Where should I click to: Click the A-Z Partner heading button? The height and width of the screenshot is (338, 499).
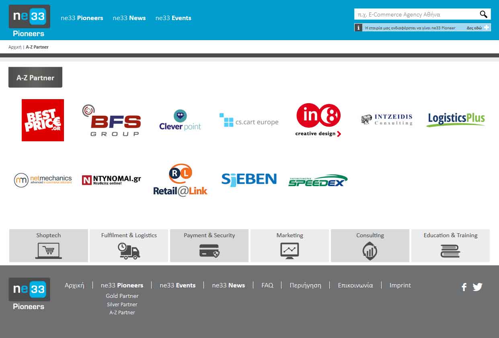point(35,77)
